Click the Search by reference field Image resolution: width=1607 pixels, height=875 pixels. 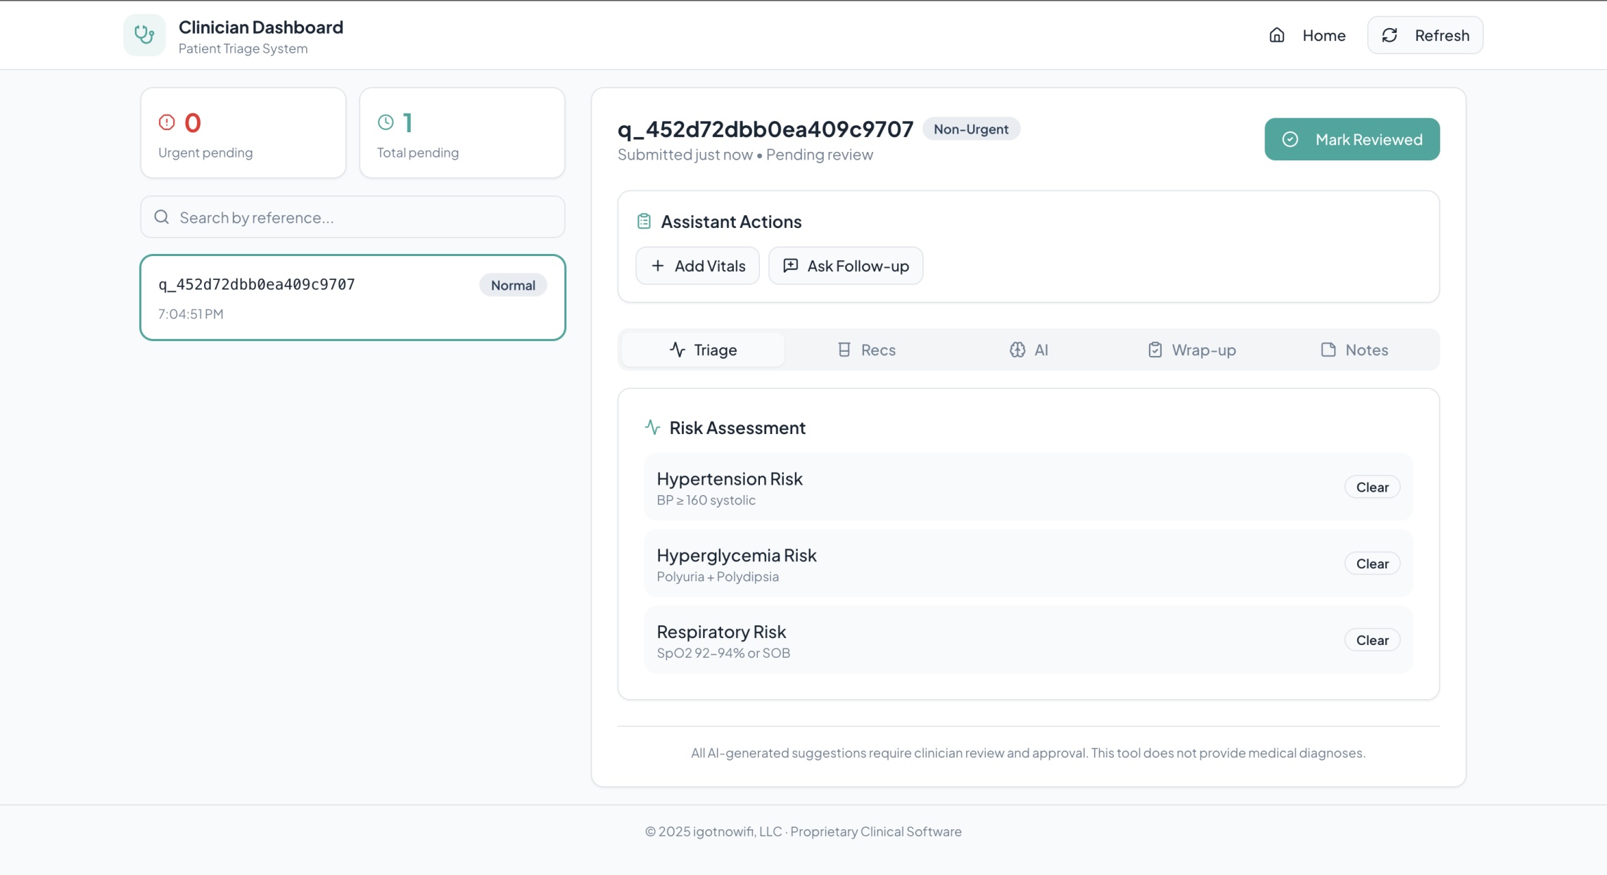pos(366,217)
